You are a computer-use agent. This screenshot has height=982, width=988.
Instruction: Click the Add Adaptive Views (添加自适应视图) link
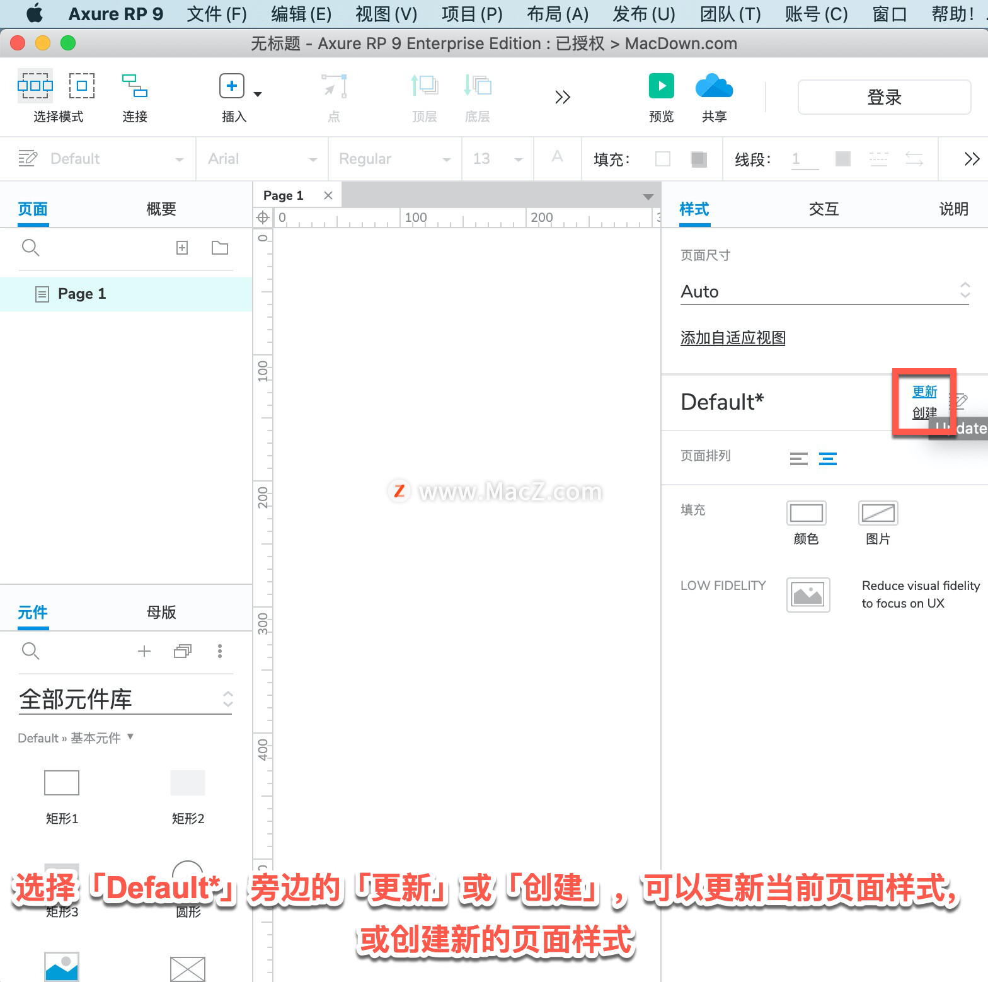(733, 338)
